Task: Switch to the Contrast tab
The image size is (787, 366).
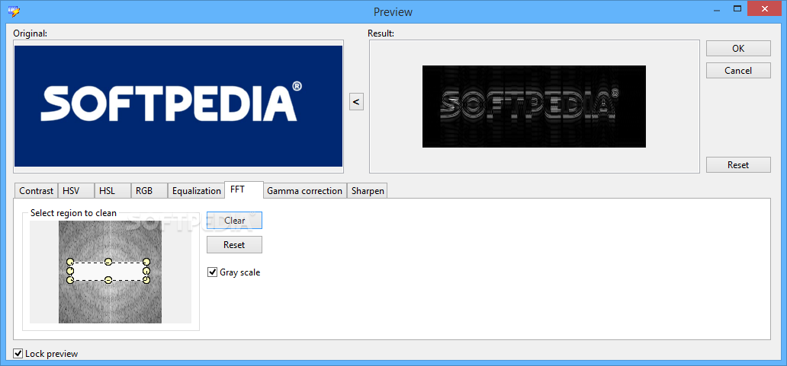Action: point(36,191)
